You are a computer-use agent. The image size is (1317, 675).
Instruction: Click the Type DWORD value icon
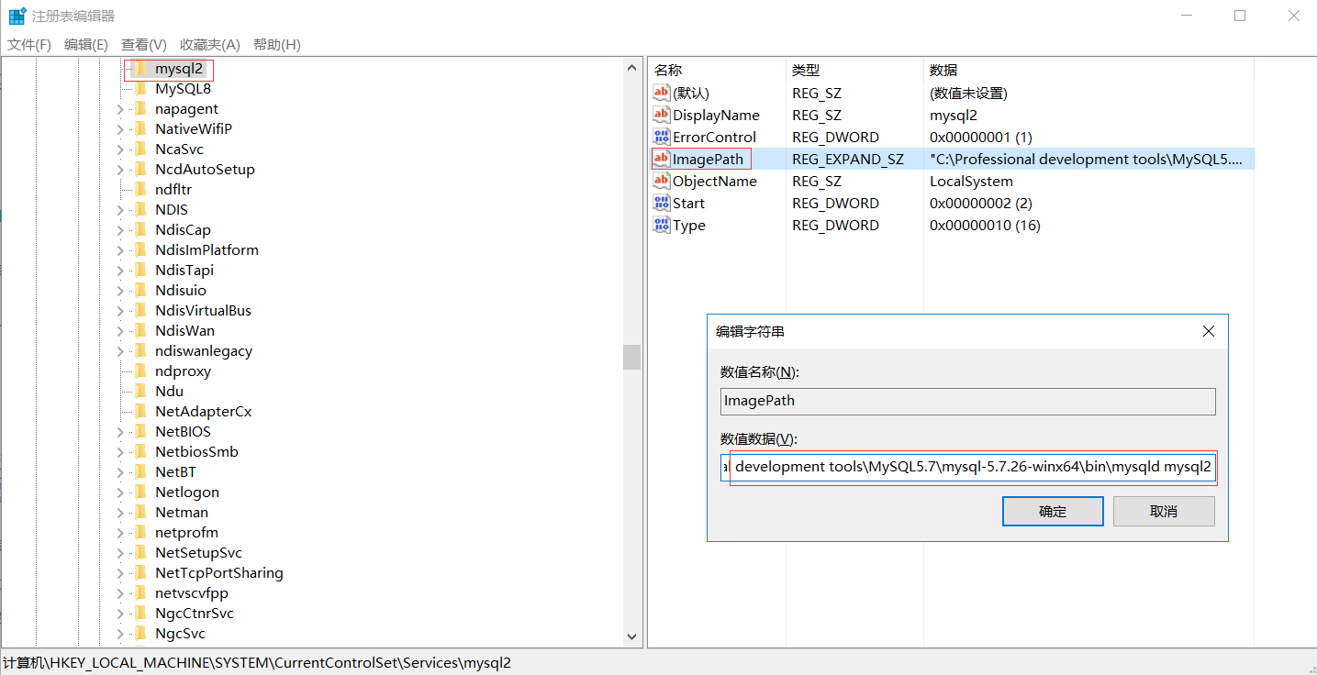[x=662, y=225]
